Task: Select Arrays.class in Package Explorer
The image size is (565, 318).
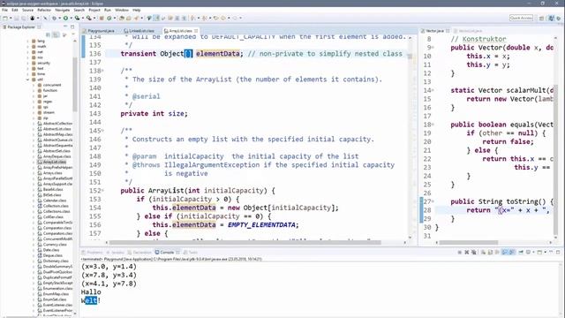Action: 53,173
